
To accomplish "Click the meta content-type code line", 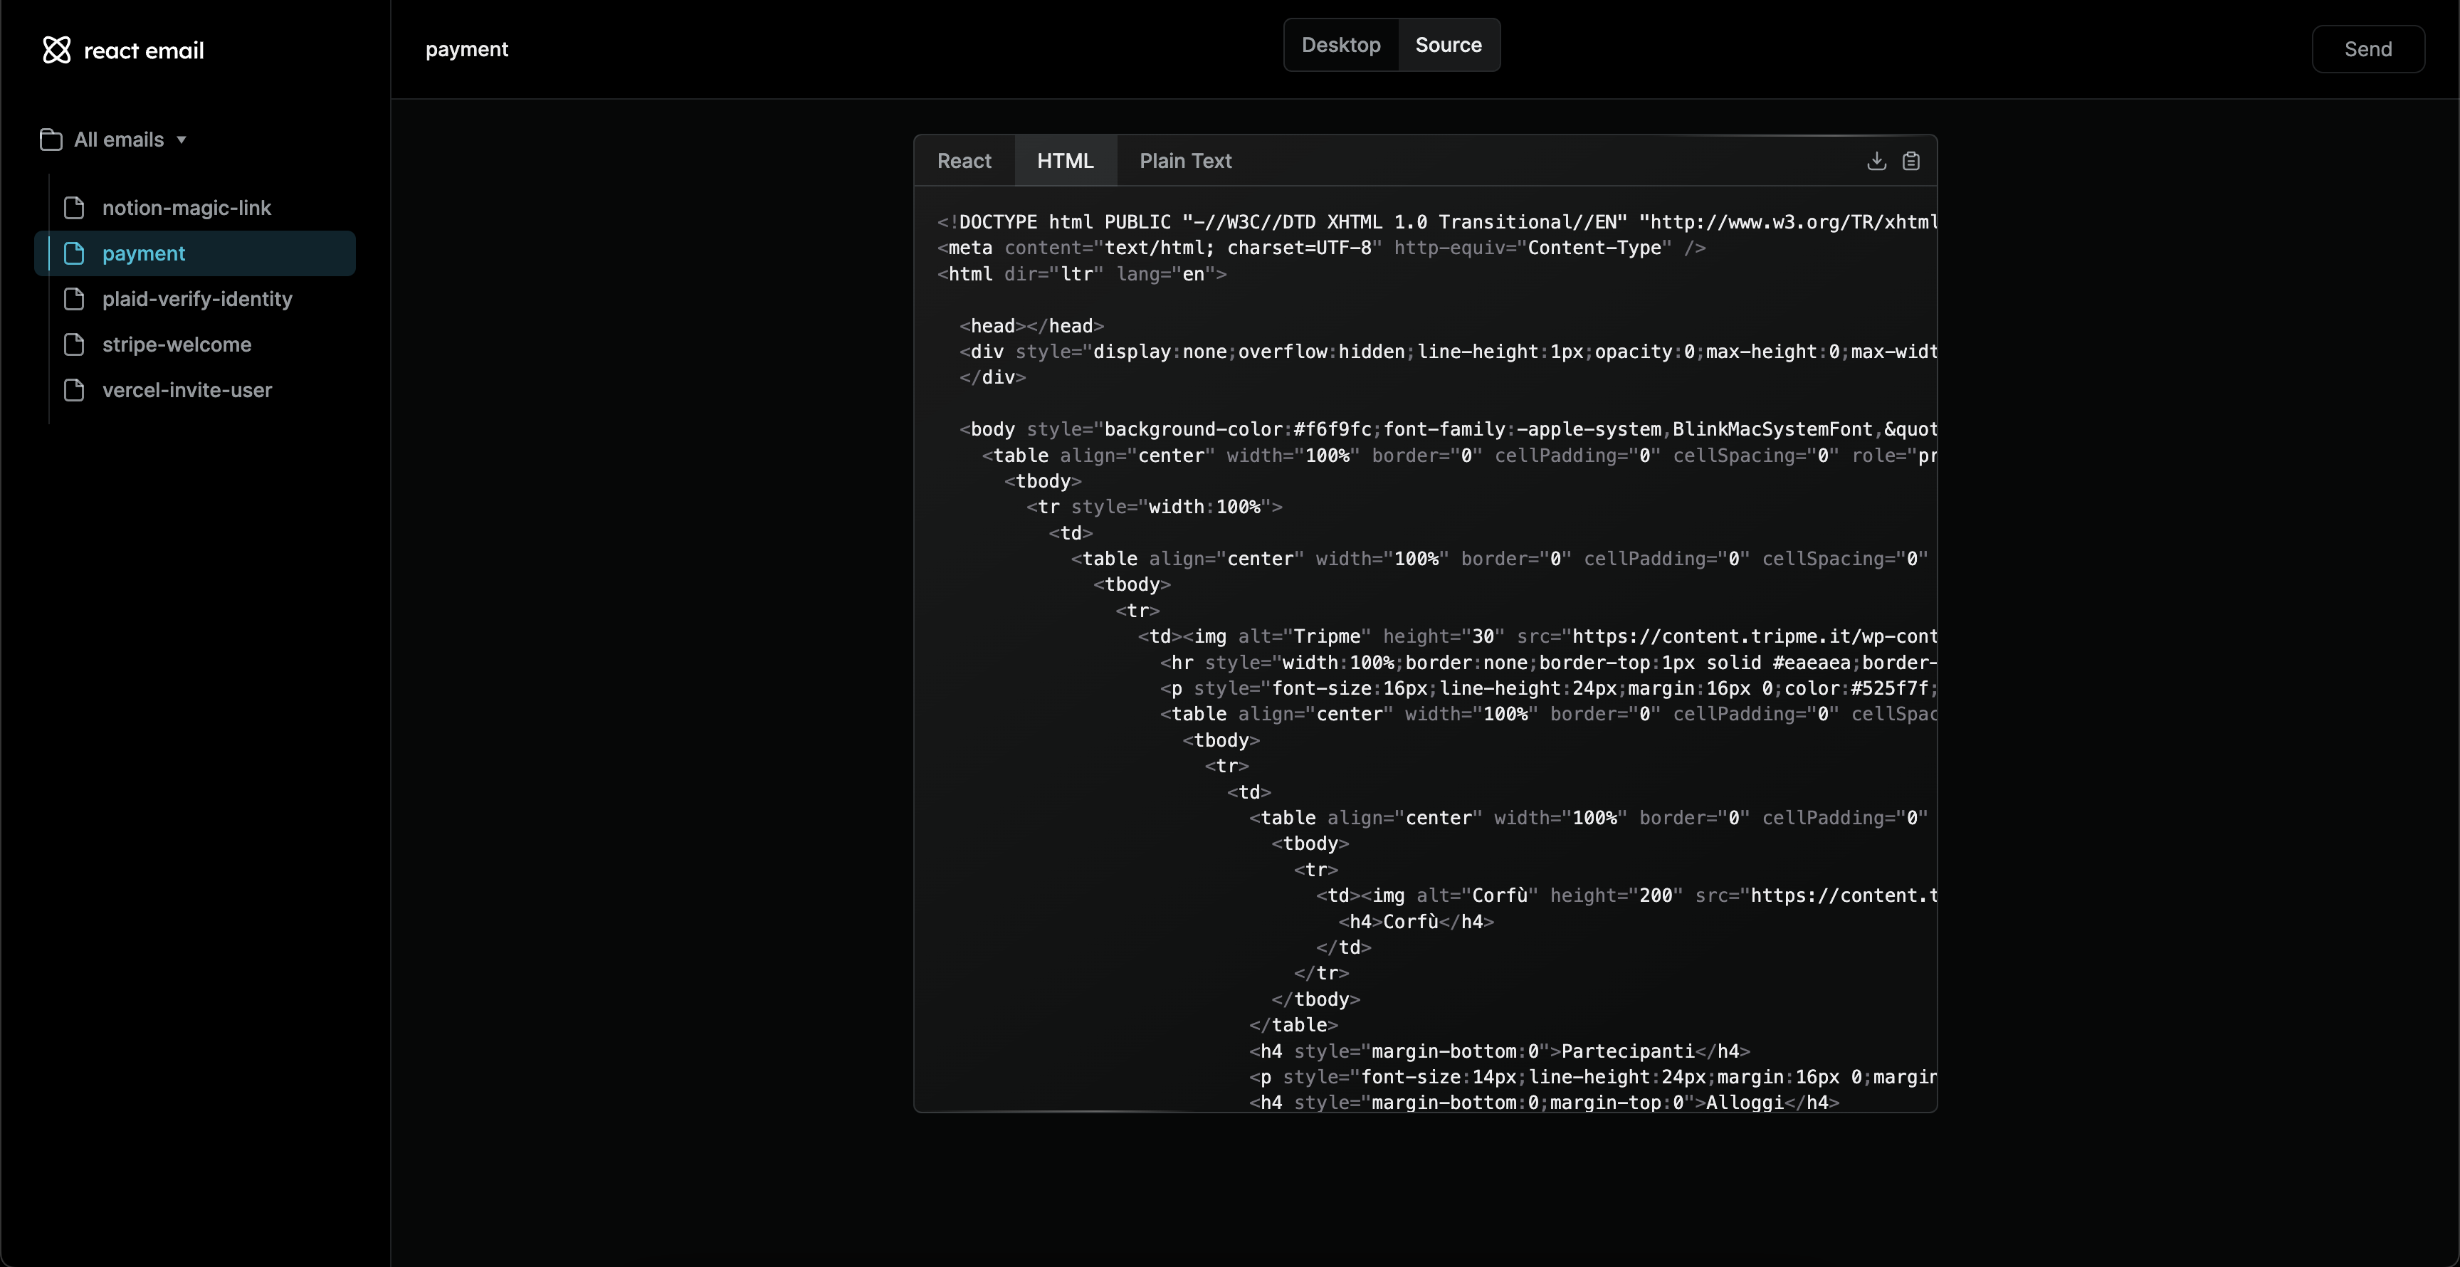I will (x=1320, y=248).
